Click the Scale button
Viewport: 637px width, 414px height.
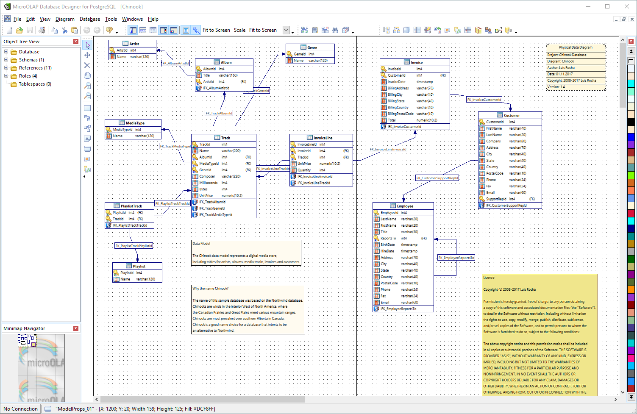(239, 30)
